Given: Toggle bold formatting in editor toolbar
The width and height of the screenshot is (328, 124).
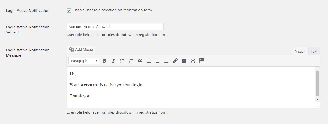Looking at the screenshot, I should pos(104,61).
